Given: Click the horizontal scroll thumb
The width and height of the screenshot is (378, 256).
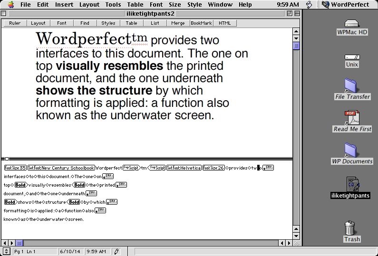Looking at the screenshot, I should click(x=19, y=243).
